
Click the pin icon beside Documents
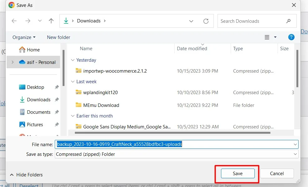57,112
